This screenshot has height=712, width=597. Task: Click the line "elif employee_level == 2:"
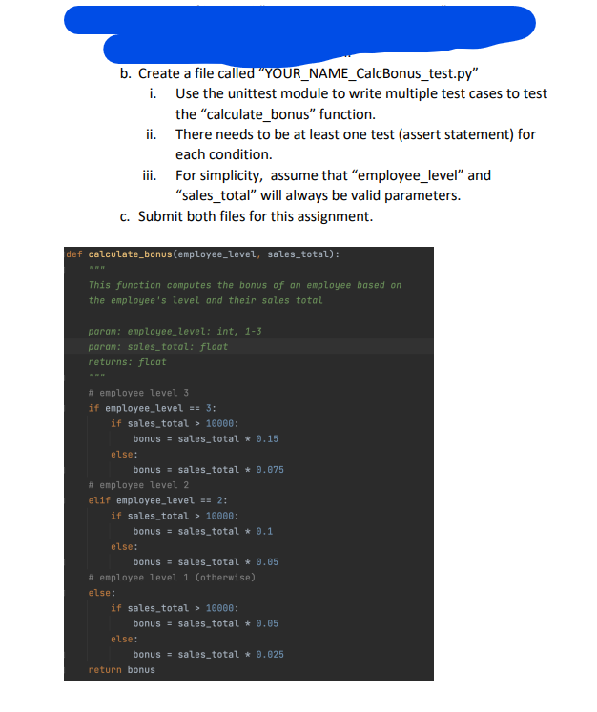click(157, 500)
